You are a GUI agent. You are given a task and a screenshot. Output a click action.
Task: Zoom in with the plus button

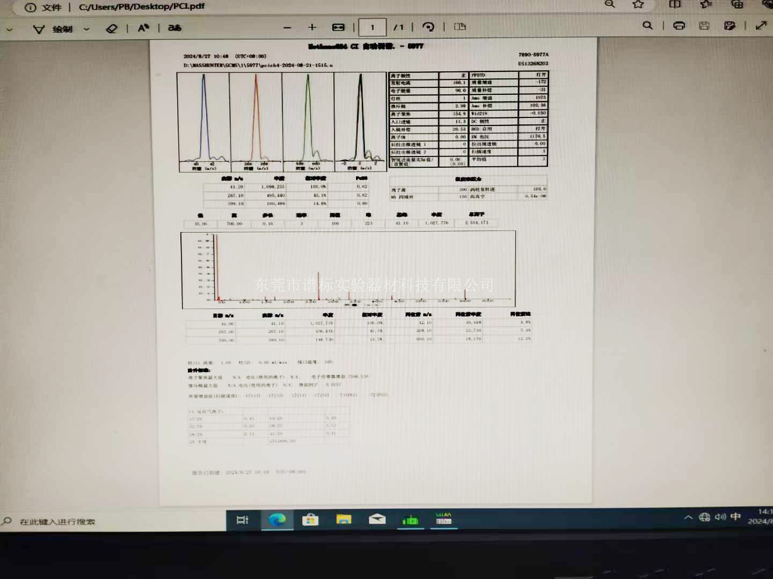[x=312, y=27]
